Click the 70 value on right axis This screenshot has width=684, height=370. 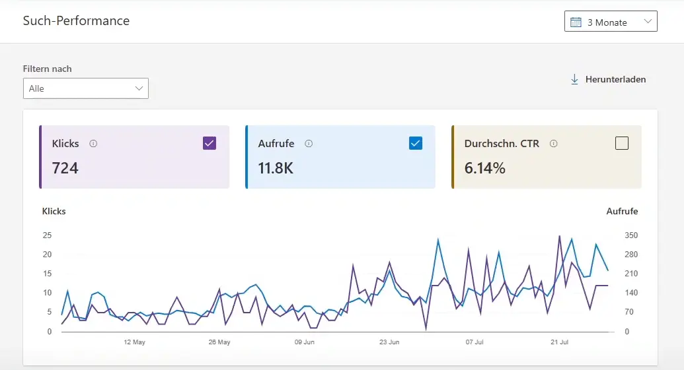point(629,312)
